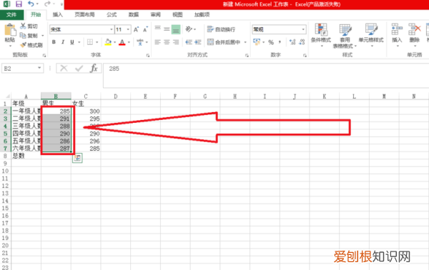Viewport: 429px width, 270px height.
Task: Toggle bottom vertical alignment
Action: point(176,29)
